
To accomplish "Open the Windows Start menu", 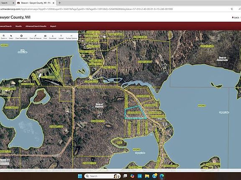I will pyautogui.click(x=80, y=176).
